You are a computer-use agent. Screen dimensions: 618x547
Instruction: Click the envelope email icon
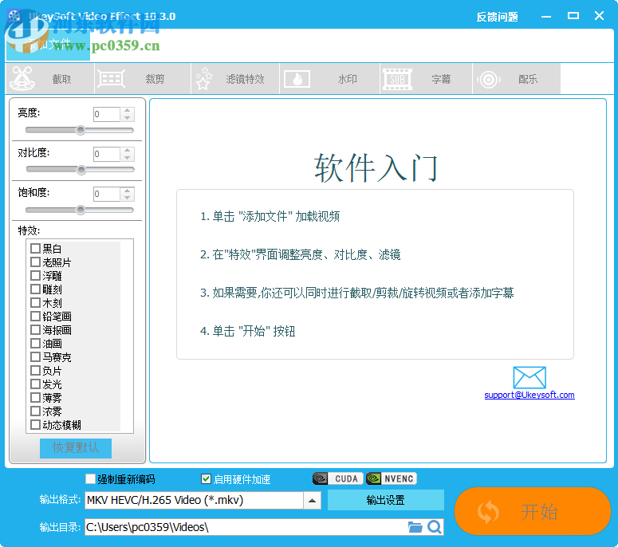click(529, 377)
